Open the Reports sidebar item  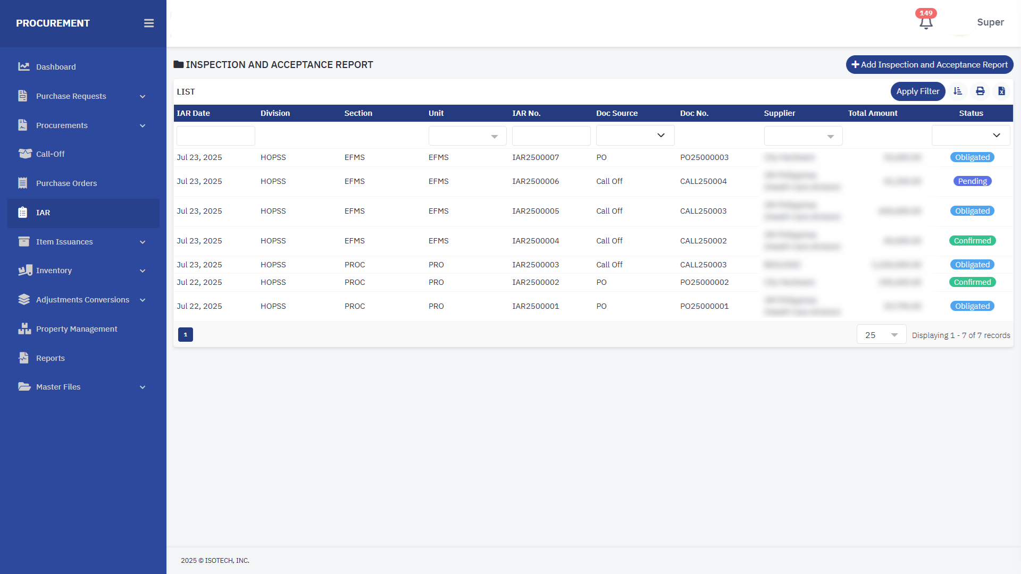tap(51, 358)
